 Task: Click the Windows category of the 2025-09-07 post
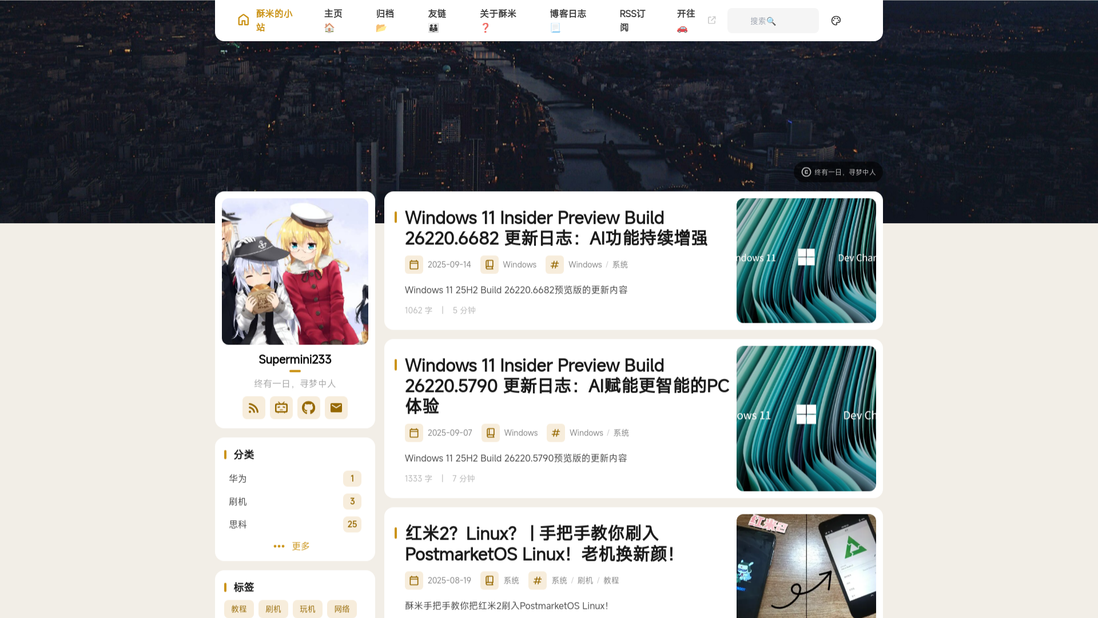(520, 433)
